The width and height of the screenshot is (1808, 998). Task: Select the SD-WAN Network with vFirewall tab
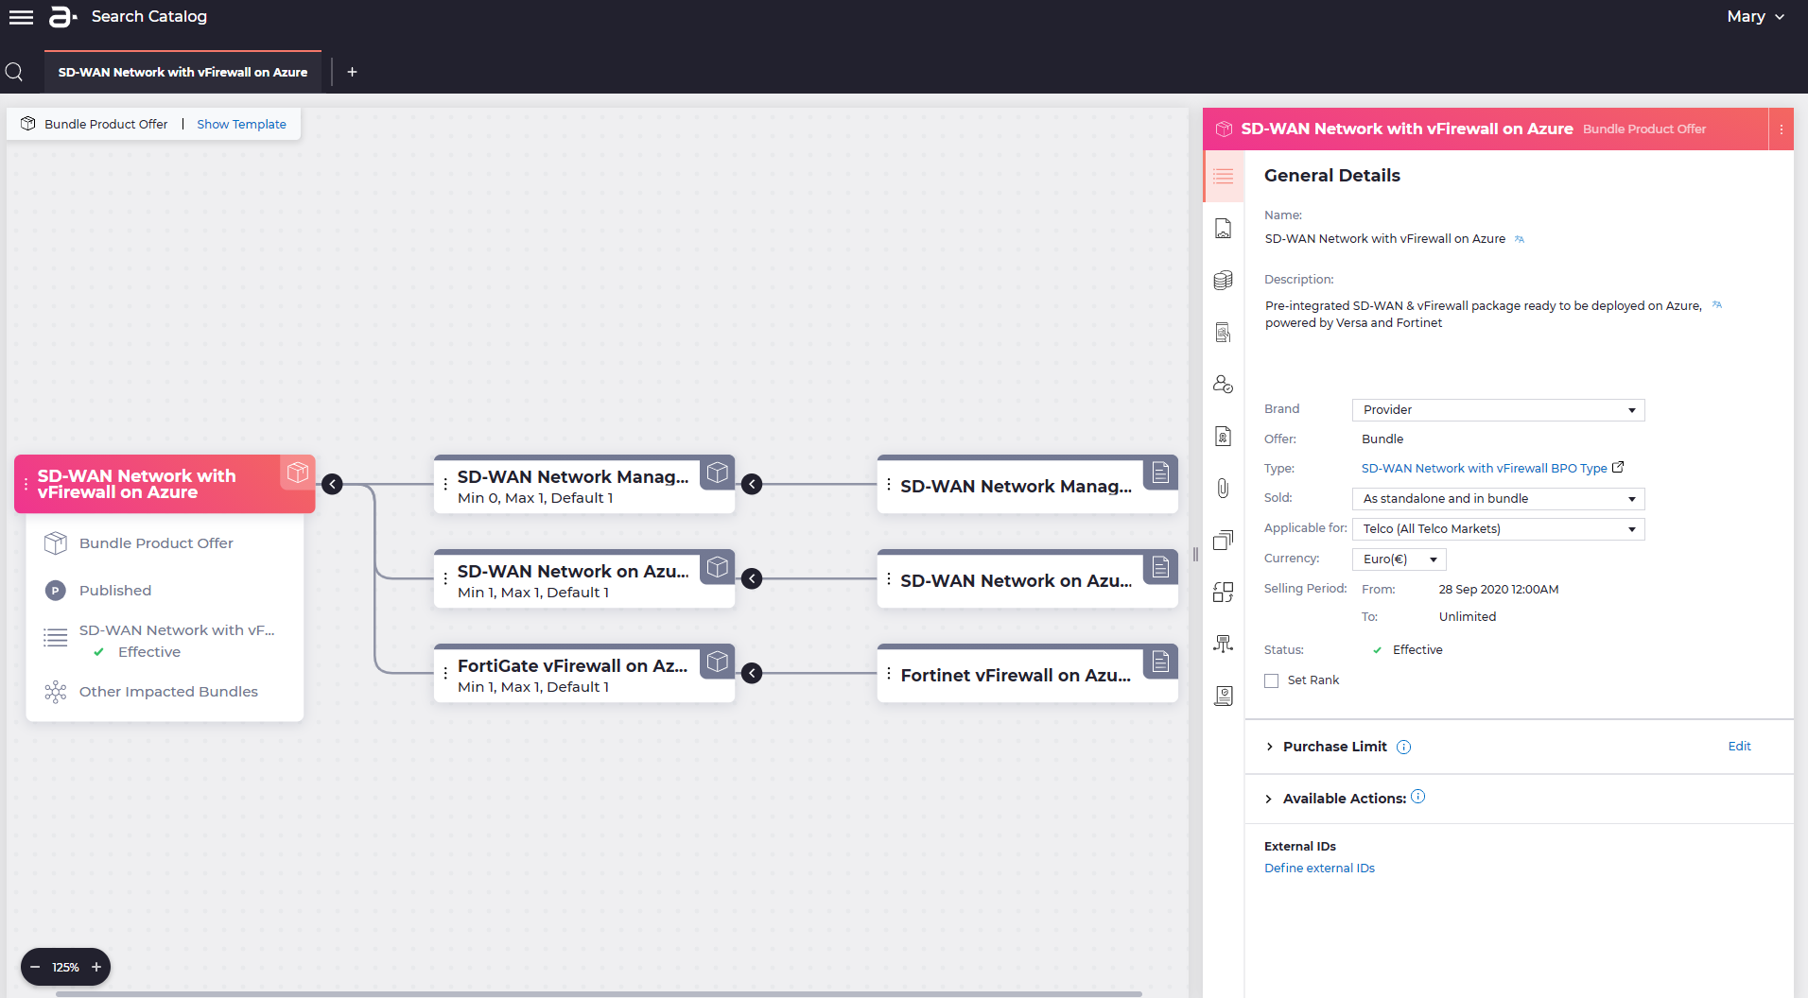point(183,72)
